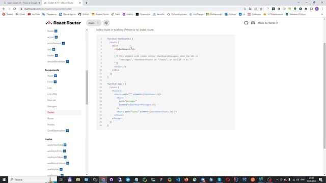Image resolution: width=326 pixels, height=183 pixels.
Task: Open the Chrome three-dot menu
Action: (322, 9)
